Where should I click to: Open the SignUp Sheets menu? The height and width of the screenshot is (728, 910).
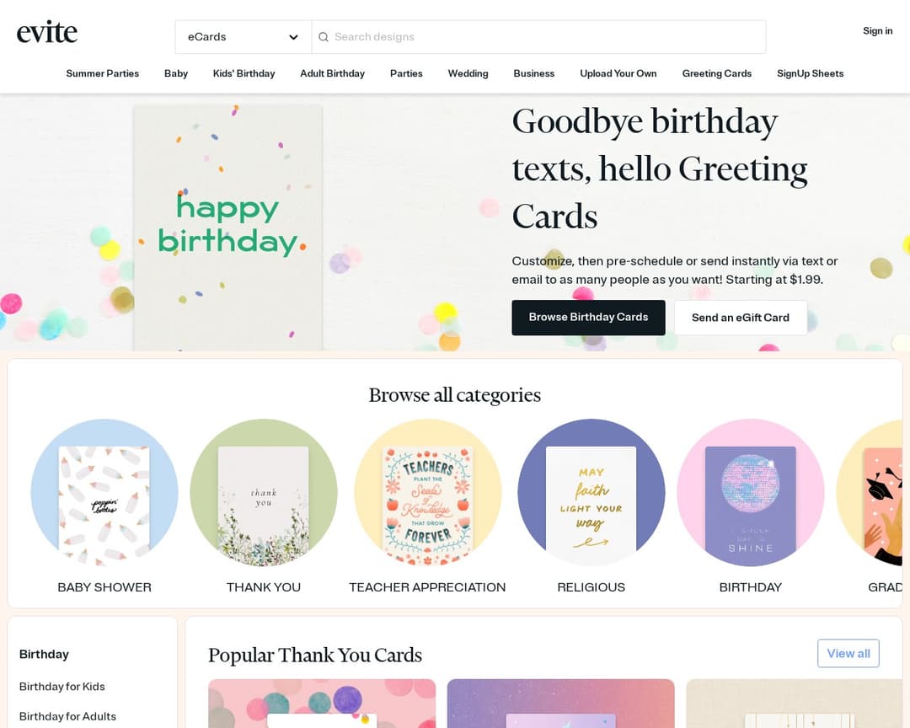811,74
